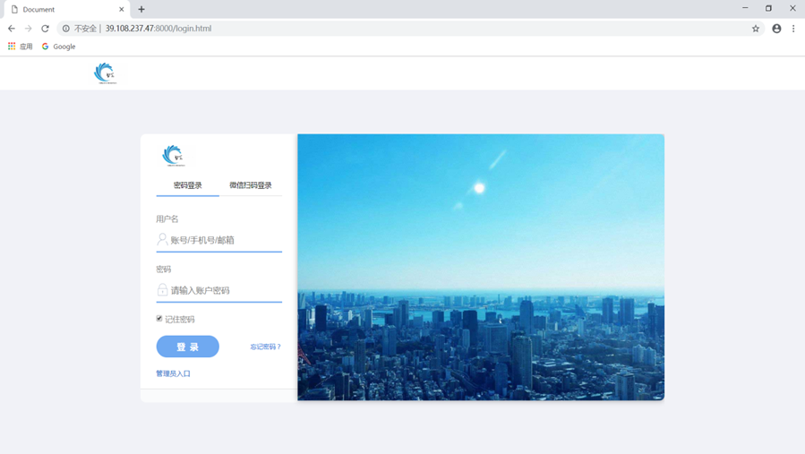Image resolution: width=805 pixels, height=454 pixels.
Task: Switch to 微信扫码登录 tab
Action: pos(251,185)
